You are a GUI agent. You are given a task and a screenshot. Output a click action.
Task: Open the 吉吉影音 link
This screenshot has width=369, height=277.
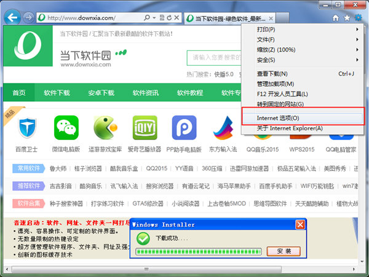pyautogui.click(x=61, y=186)
